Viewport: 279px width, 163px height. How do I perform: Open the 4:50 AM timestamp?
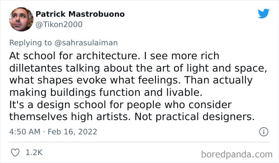[25, 132]
